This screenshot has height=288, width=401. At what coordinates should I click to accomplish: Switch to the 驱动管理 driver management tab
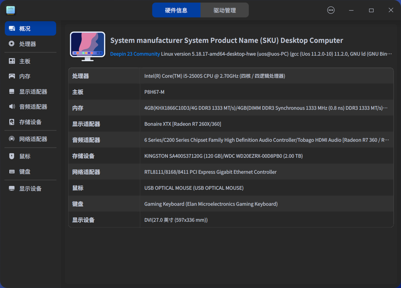(225, 10)
